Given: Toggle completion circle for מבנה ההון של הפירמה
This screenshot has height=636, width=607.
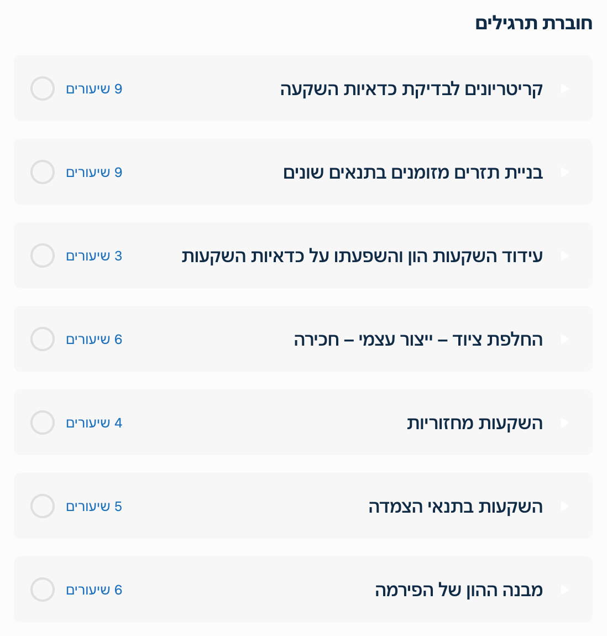Looking at the screenshot, I should 43,590.
